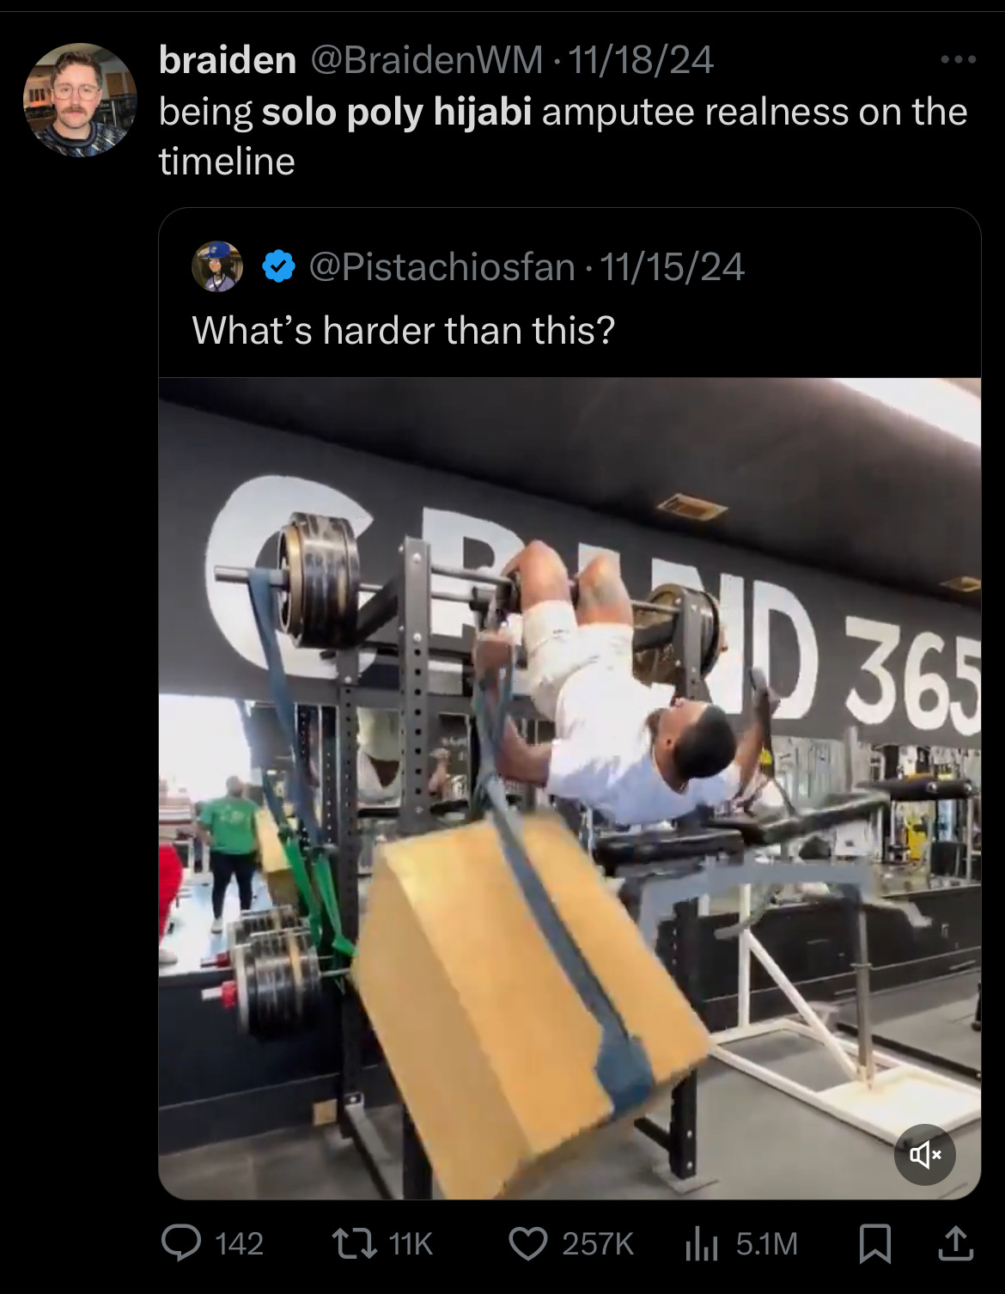Open Pistachiosfan's small avatar
This screenshot has height=1294, width=1005.
tap(217, 266)
